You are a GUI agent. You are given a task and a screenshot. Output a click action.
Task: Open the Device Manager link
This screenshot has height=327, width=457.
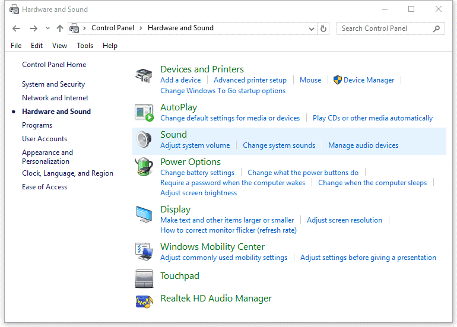[x=369, y=80]
